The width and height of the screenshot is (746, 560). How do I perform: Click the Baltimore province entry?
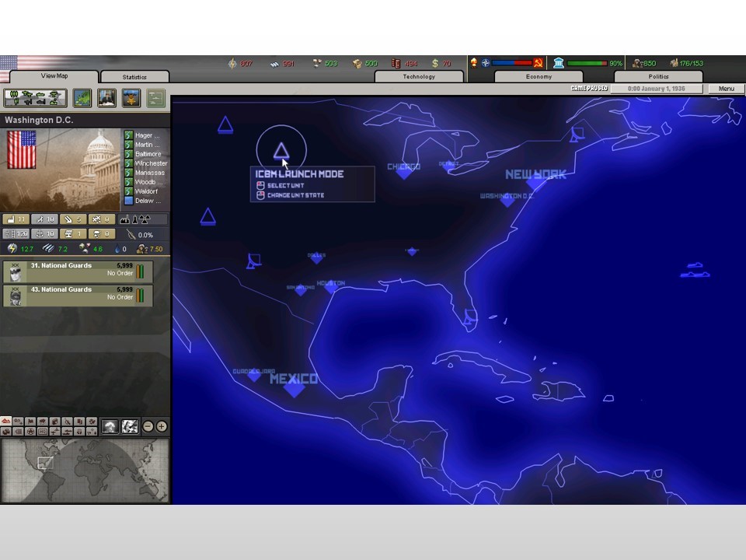(x=147, y=153)
